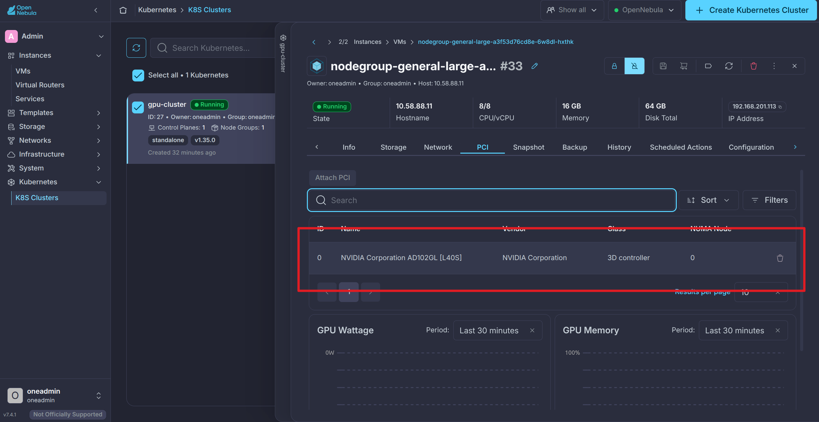
Task: Open GPU Wattage period dropdown
Action: 498,330
